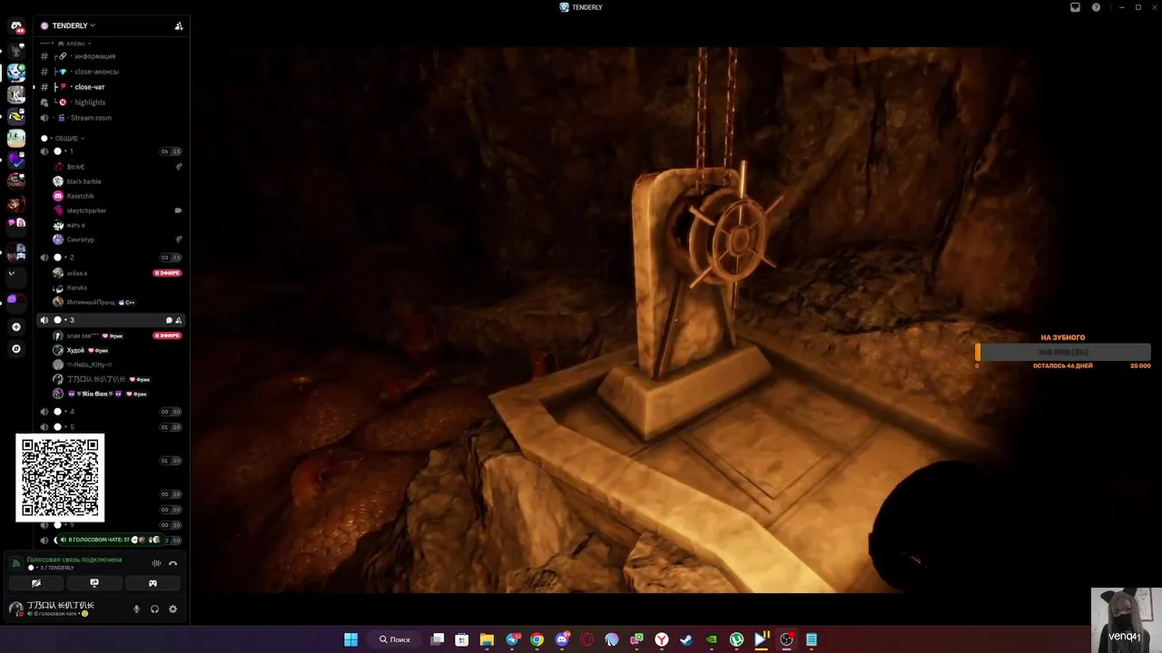Open the Discord inbox icon in title bar
Image resolution: width=1162 pixels, height=653 pixels.
point(1076,7)
